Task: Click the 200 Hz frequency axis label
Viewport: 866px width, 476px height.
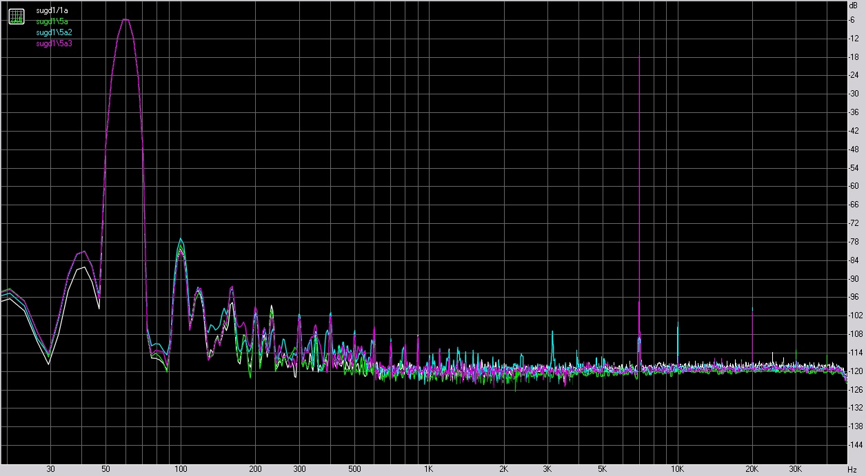Action: 255,468
